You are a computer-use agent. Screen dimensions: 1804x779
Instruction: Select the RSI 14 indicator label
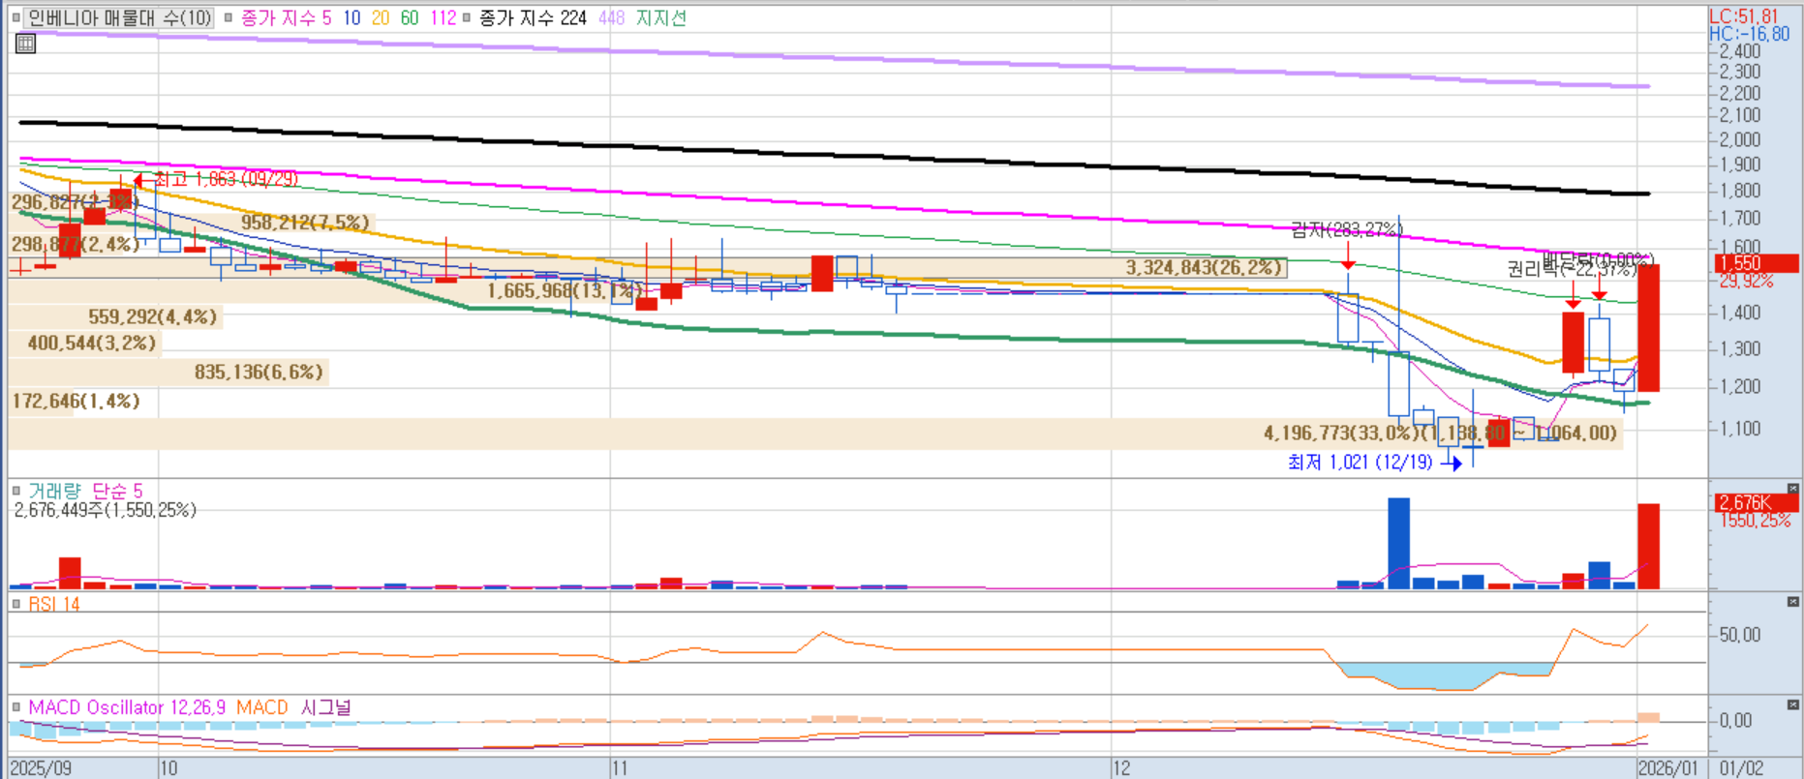click(54, 604)
